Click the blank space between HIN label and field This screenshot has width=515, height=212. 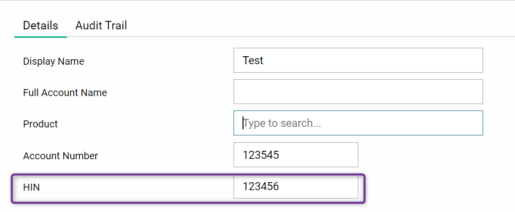(135, 187)
